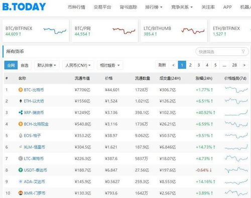251x198 pixels.
Task: Click the LTC Litecoin icon
Action: click(21, 158)
